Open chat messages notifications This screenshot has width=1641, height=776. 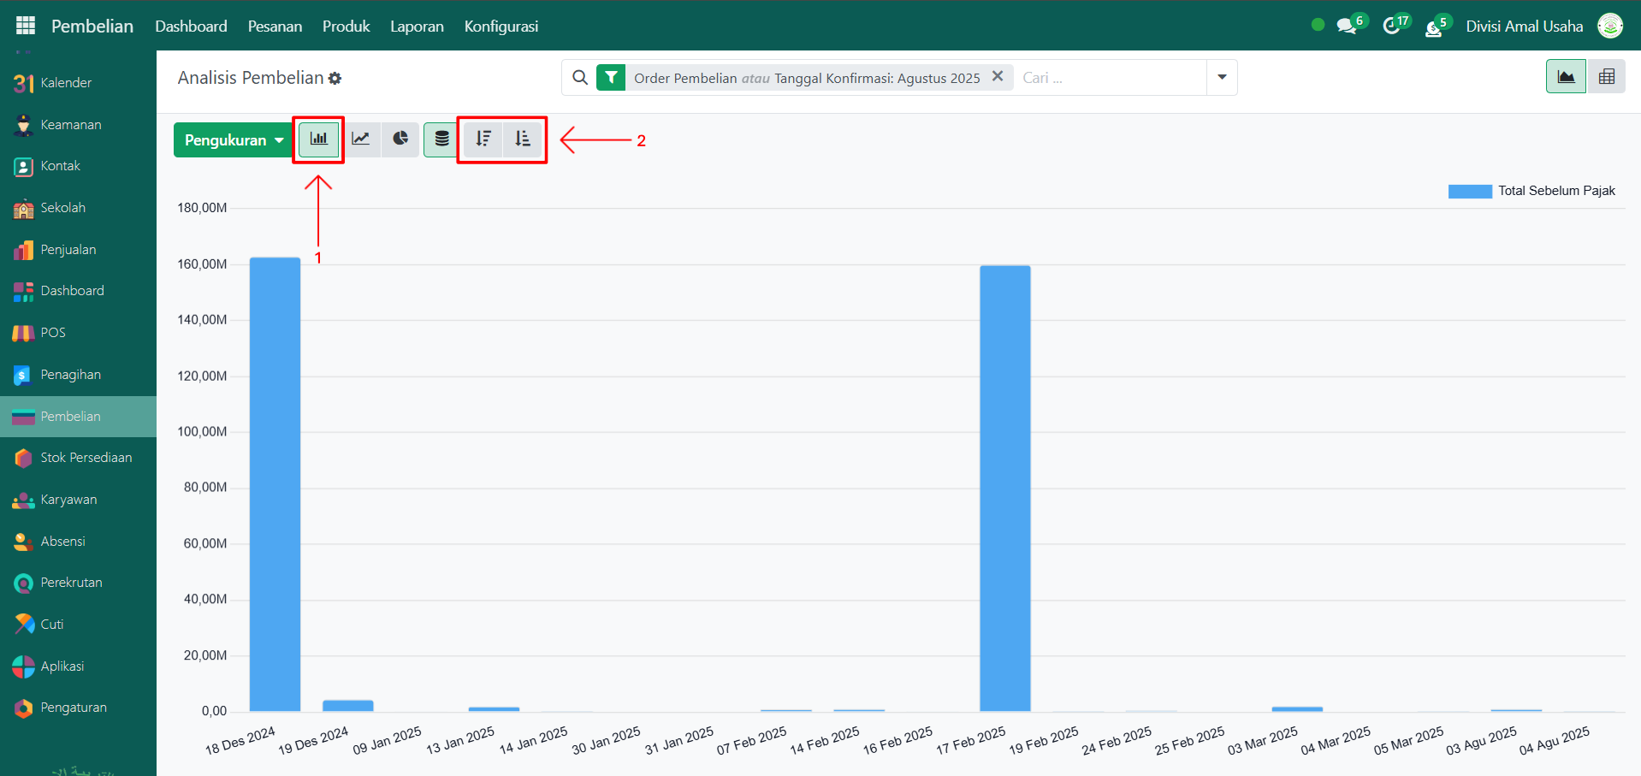pyautogui.click(x=1348, y=27)
